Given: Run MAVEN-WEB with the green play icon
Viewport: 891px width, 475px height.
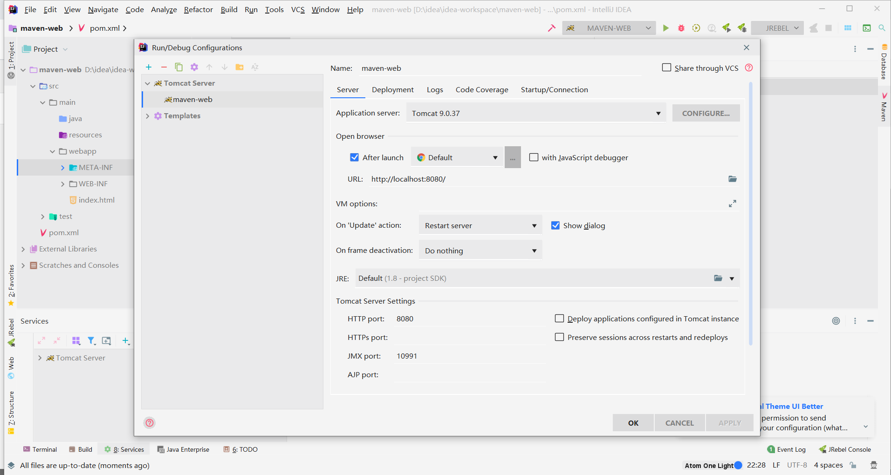Looking at the screenshot, I should pyautogui.click(x=666, y=28).
